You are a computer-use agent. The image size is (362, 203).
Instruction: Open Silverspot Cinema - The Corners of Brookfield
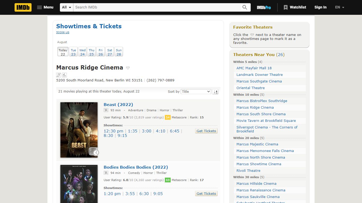point(267,129)
